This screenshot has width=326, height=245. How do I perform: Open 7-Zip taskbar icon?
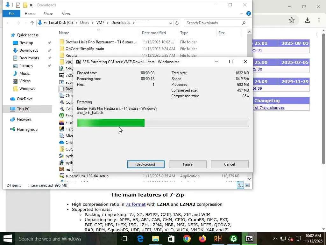coord(249,239)
